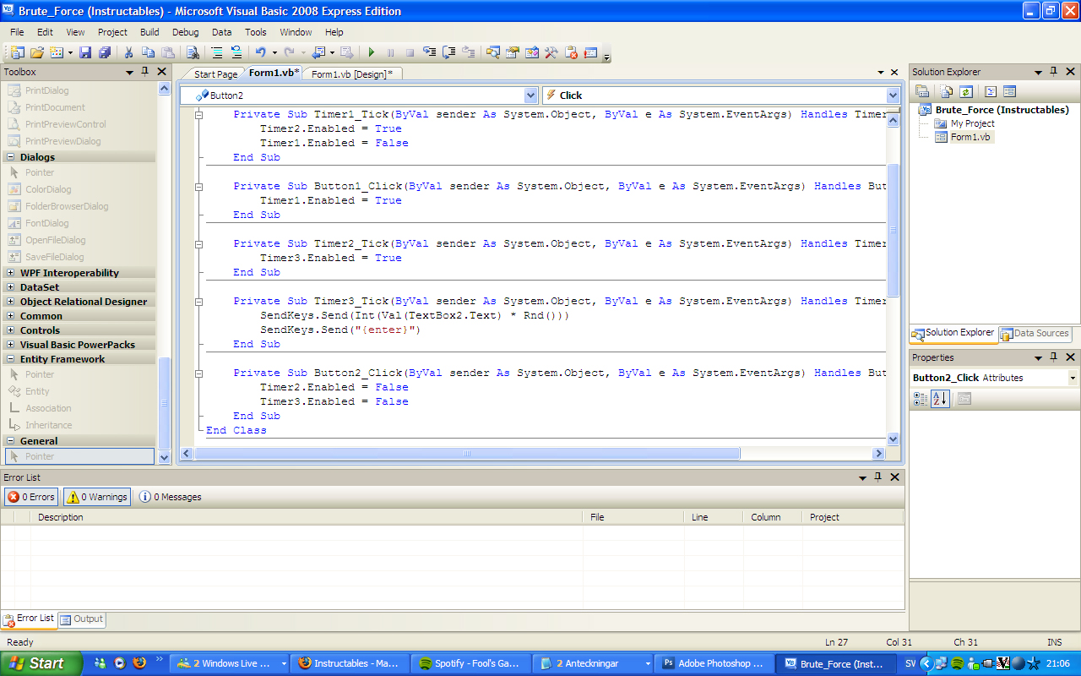The height and width of the screenshot is (676, 1081).
Task: Toggle auto-hide pin on Properties panel
Action: click(1053, 357)
